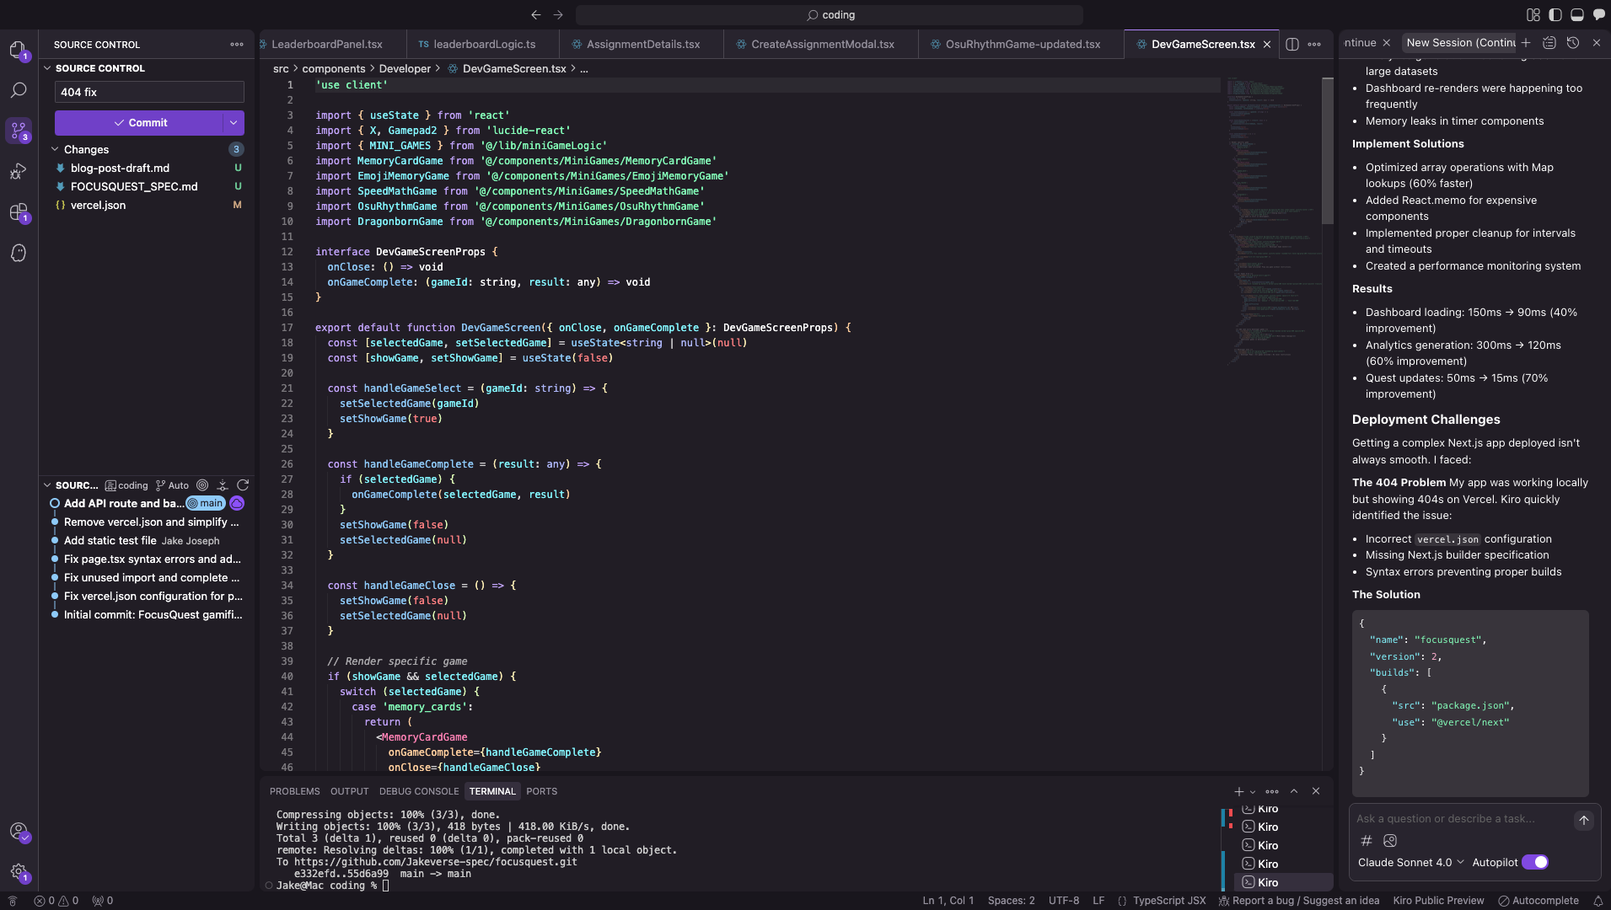Click the top command center search bar
1611x910 pixels.
coord(830,15)
